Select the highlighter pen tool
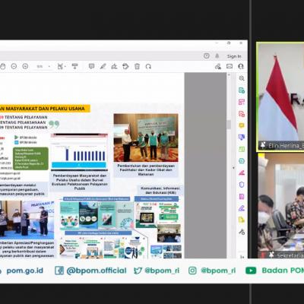 [x=103, y=66]
